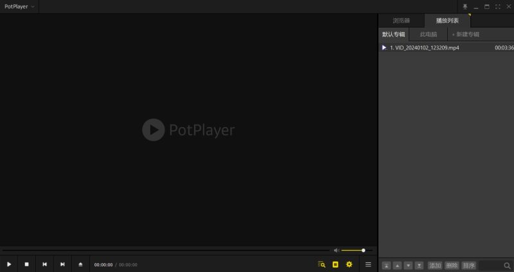The height and width of the screenshot is (272, 514).
Task: Select the 默认专辑 album tab
Action: pos(394,35)
